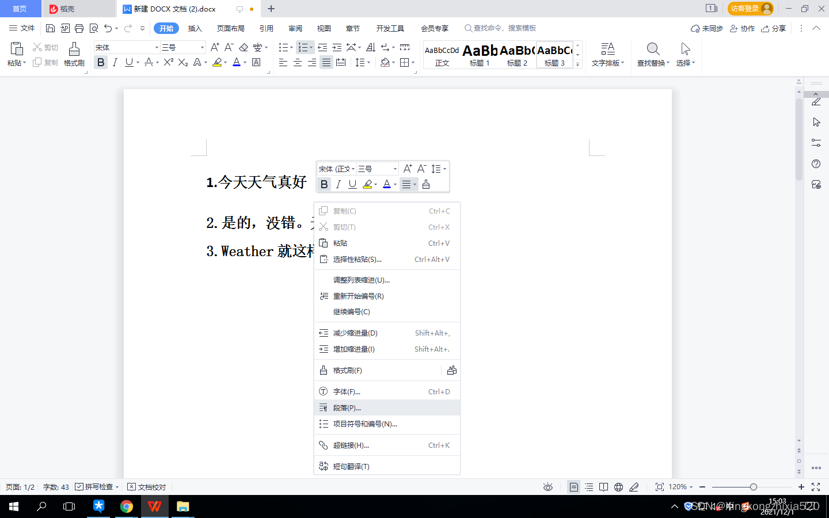The image size is (829, 518).
Task: Enable eye protection mode in status bar
Action: point(547,487)
